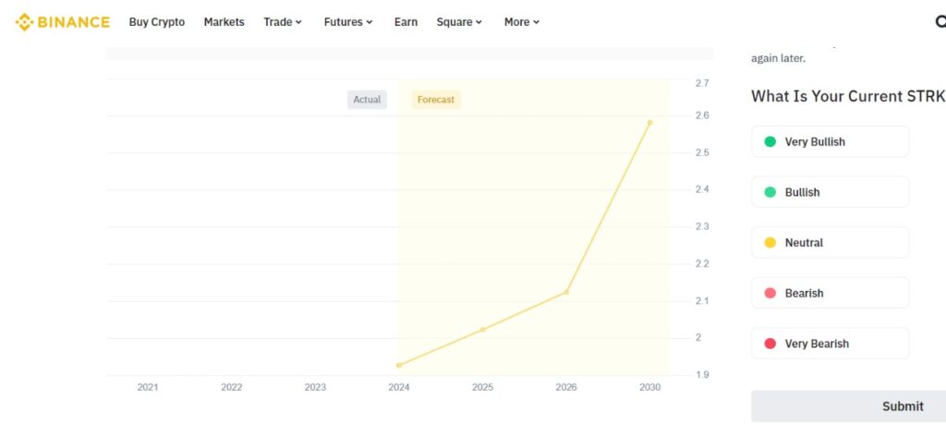Screen dimensions: 946x434
Task: Click the 2024 forecast data point
Action: [x=399, y=365]
